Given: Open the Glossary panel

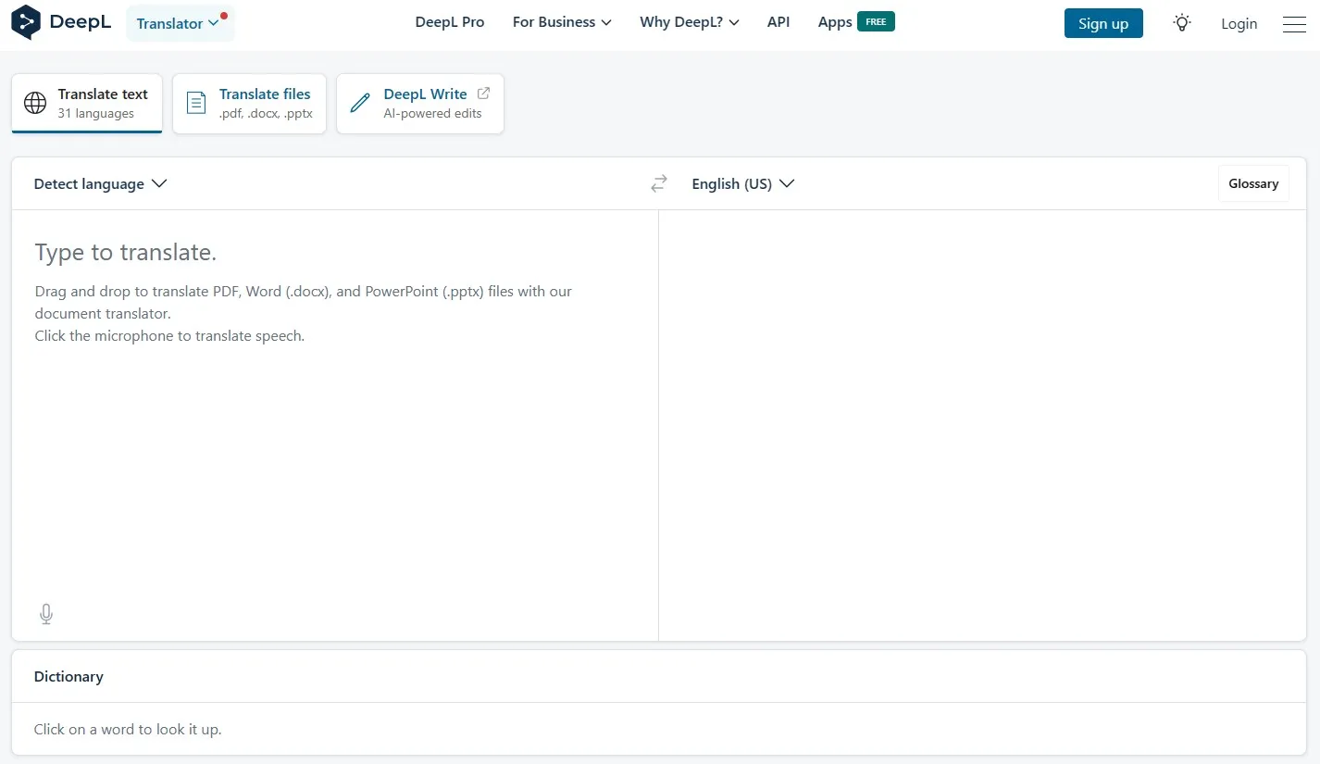Looking at the screenshot, I should (1253, 182).
